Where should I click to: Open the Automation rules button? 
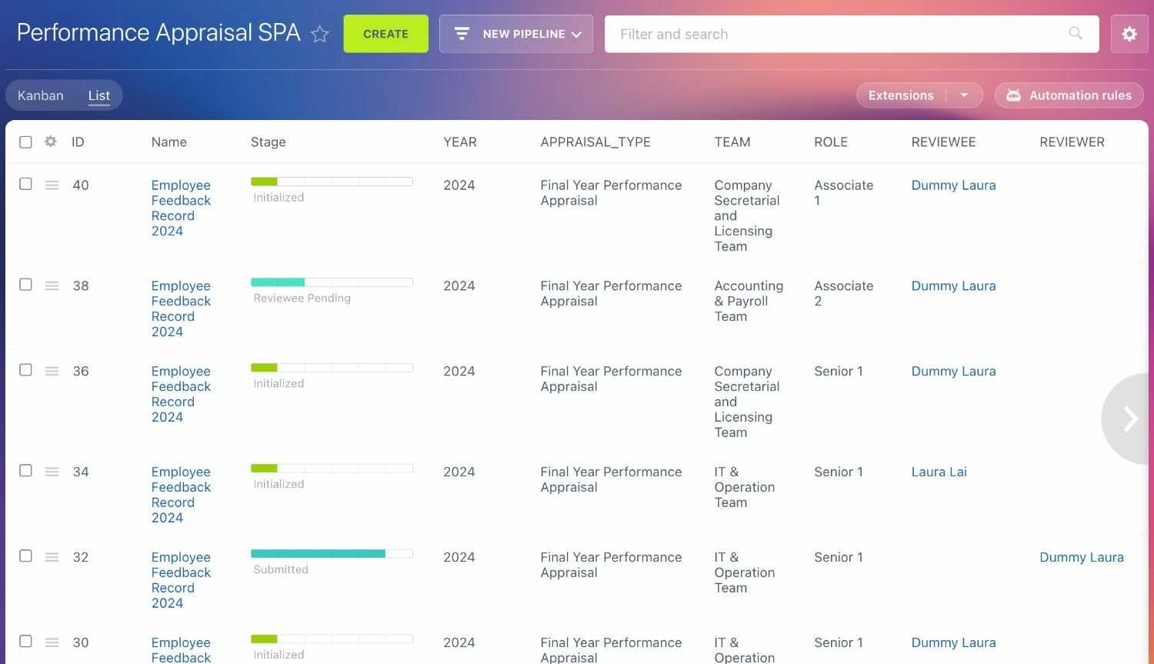click(x=1069, y=95)
